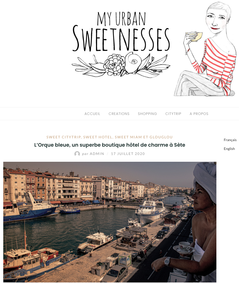Switch language to Français
This screenshot has width=239, height=284.
(230, 140)
